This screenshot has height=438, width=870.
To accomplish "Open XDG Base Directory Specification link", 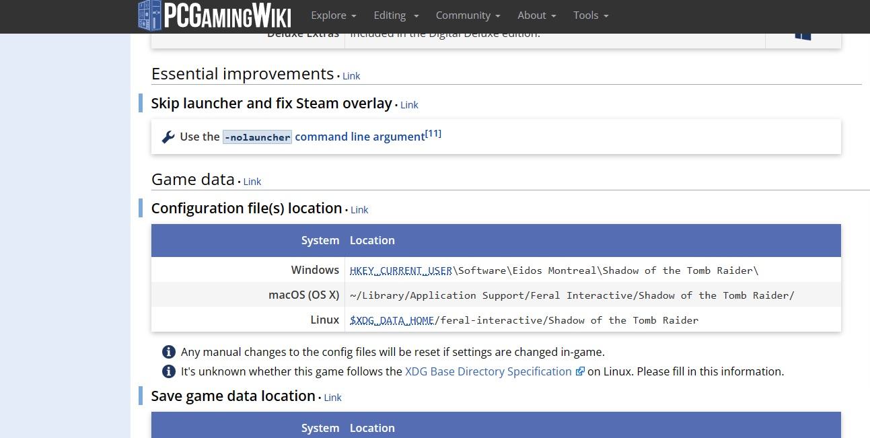I will coord(488,371).
